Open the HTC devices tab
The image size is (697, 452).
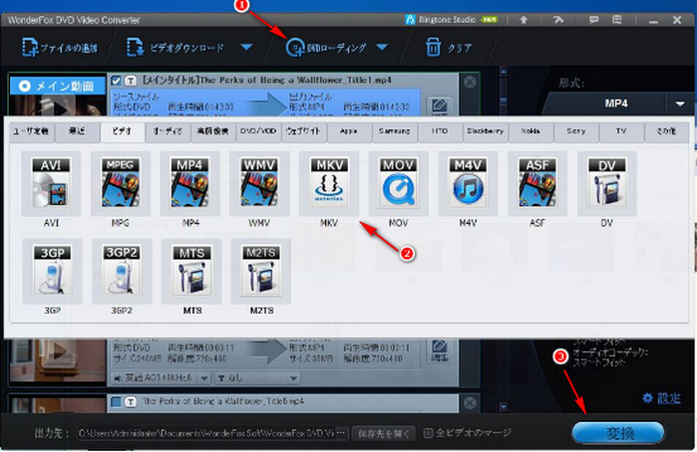point(440,131)
